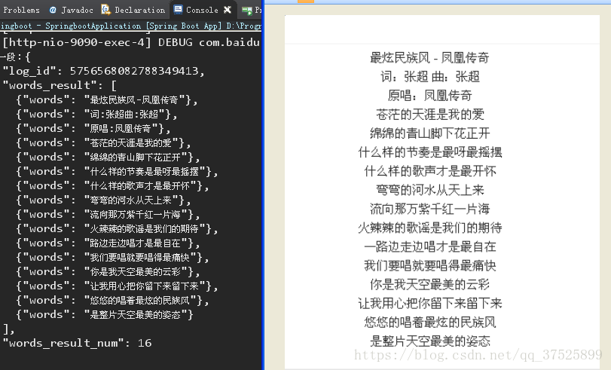The height and width of the screenshot is (370, 611).
Task: Switch to the Problems tab
Action: tap(21, 10)
